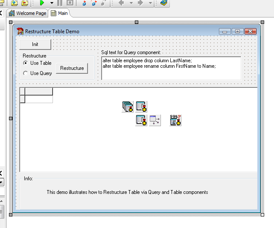Switch to the Welcome Page tab
The width and height of the screenshot is (274, 228).
[x=27, y=13]
